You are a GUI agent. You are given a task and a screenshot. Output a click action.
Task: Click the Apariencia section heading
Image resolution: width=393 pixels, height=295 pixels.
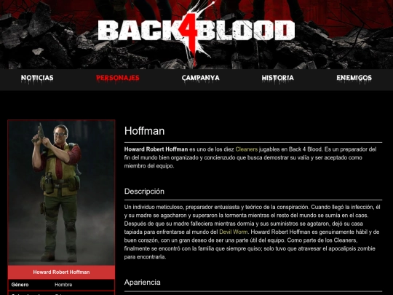pos(143,282)
